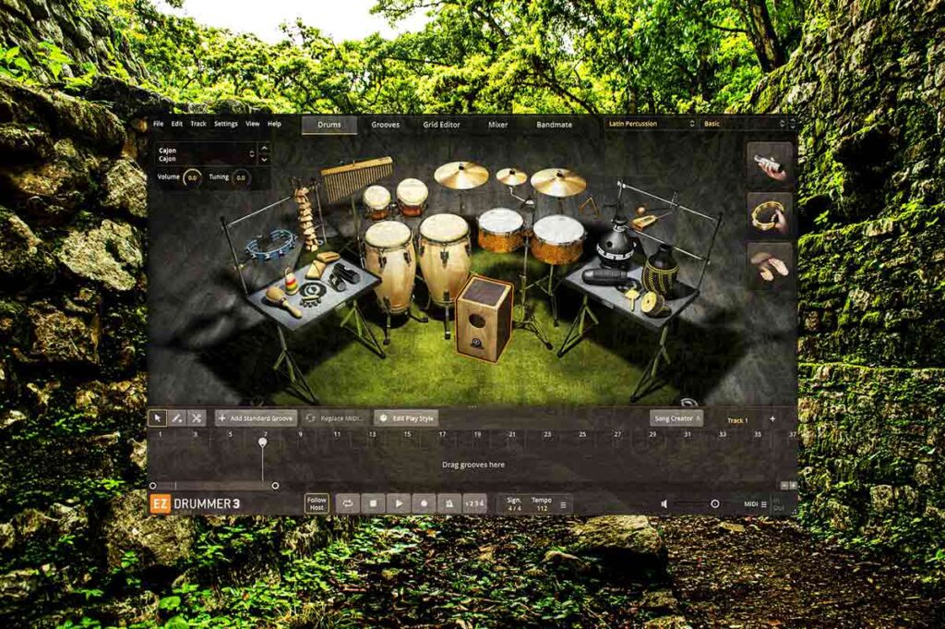
Task: Open the Latin Percussion library dropdown
Action: 651,124
